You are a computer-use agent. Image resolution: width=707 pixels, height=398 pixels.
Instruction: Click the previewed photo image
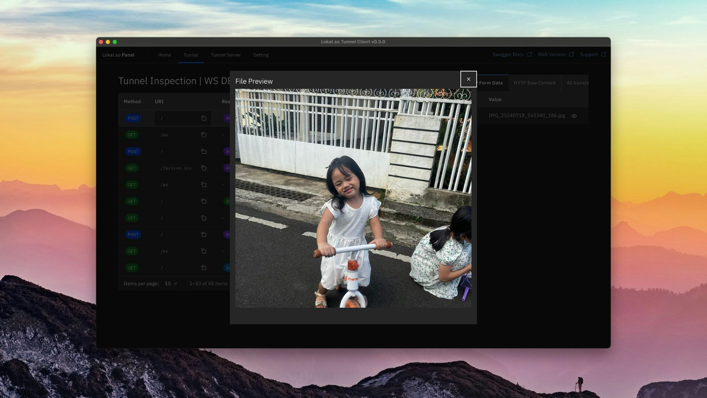[x=353, y=198]
